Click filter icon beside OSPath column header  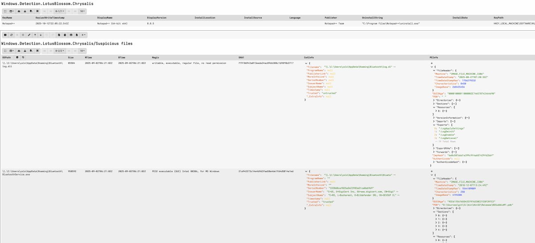(x=17, y=57)
